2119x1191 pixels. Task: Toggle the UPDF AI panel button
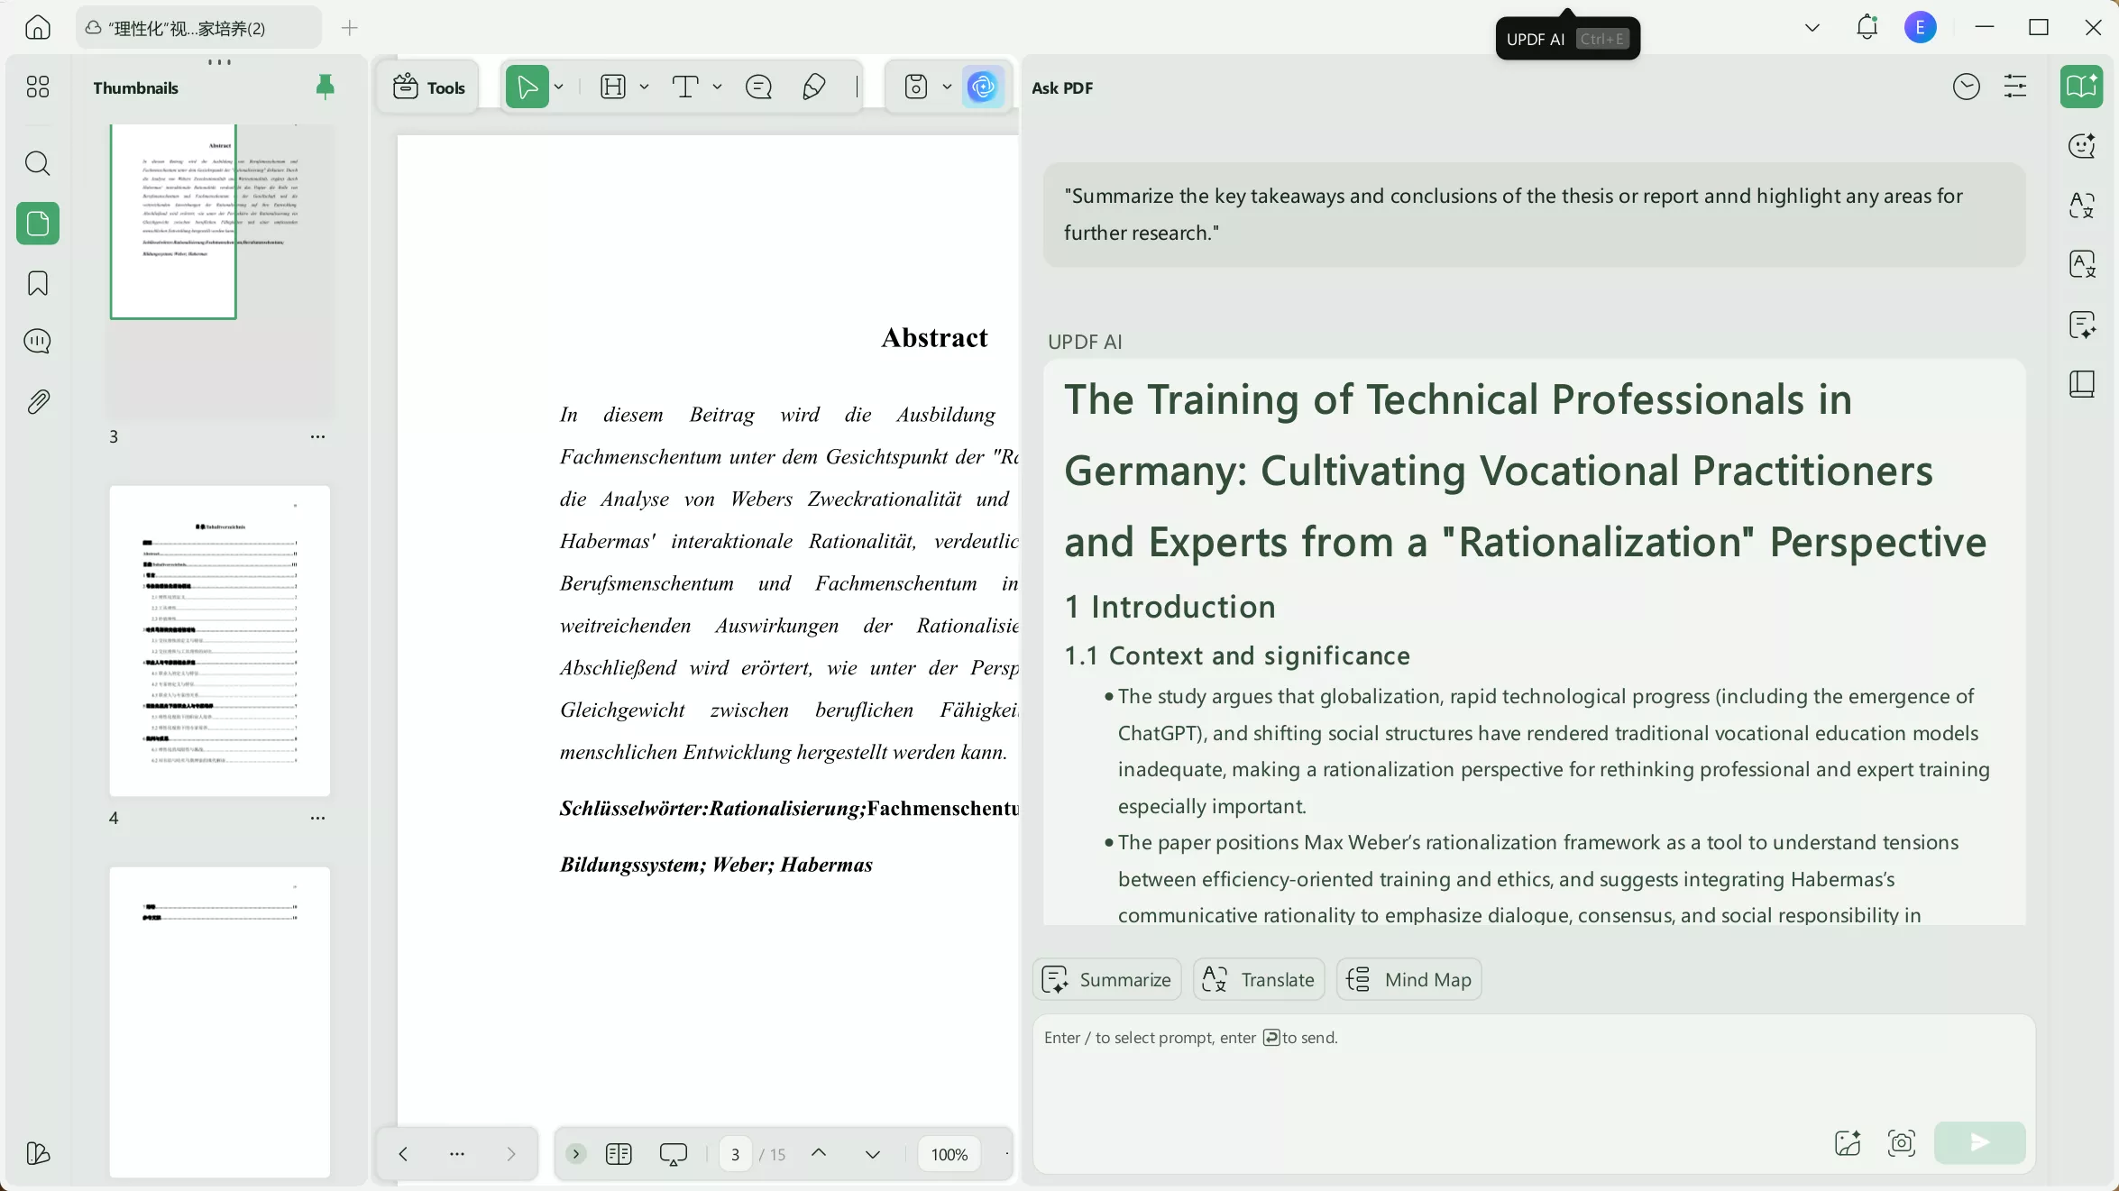coord(983,87)
